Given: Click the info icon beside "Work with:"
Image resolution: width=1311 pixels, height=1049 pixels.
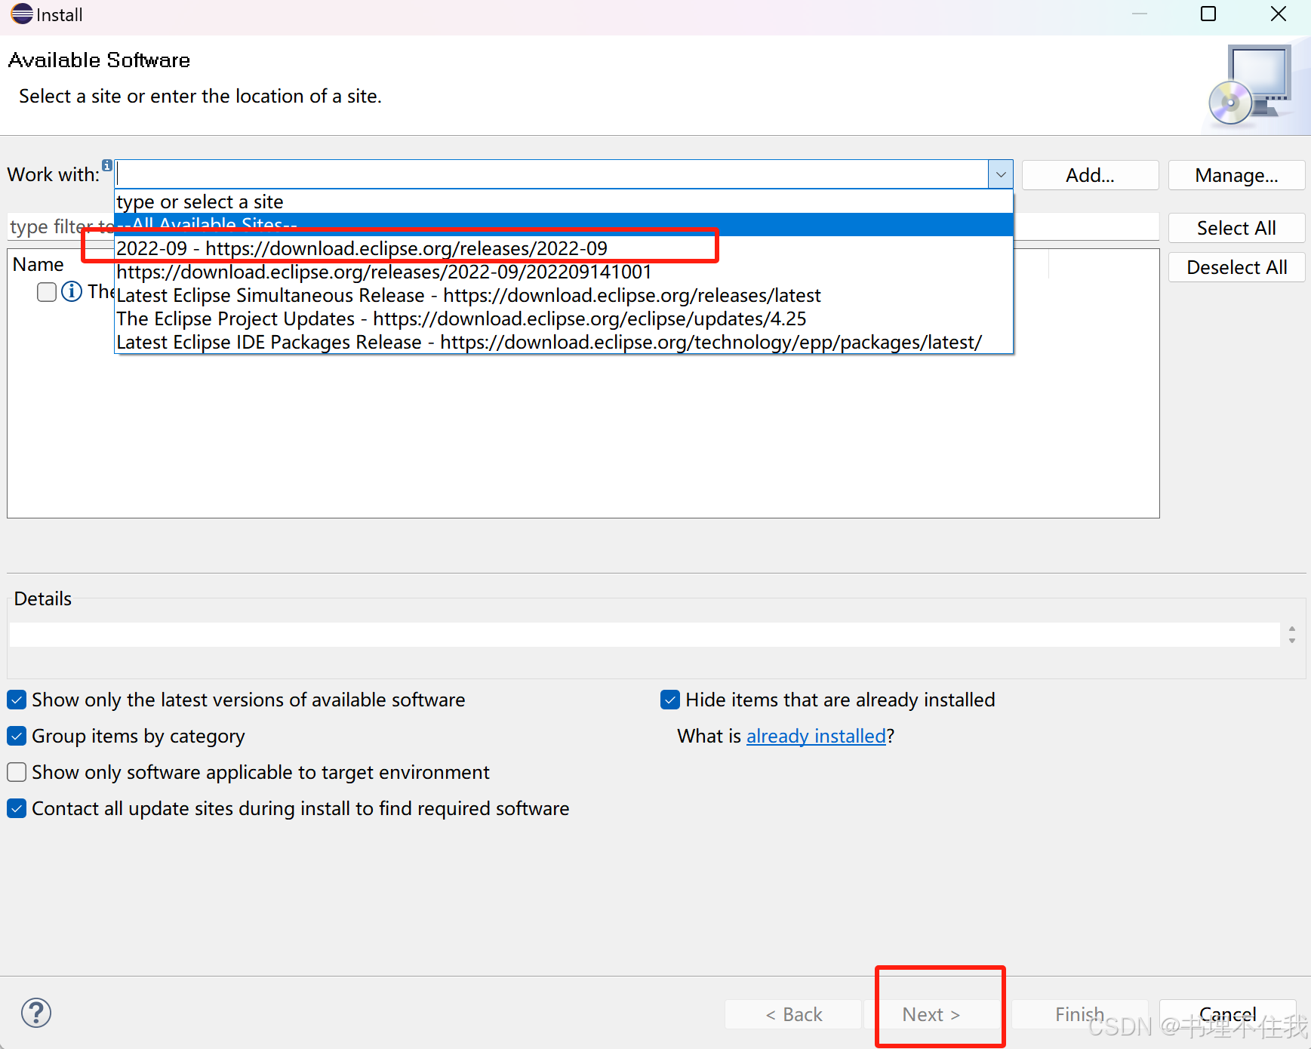Looking at the screenshot, I should point(107,165).
